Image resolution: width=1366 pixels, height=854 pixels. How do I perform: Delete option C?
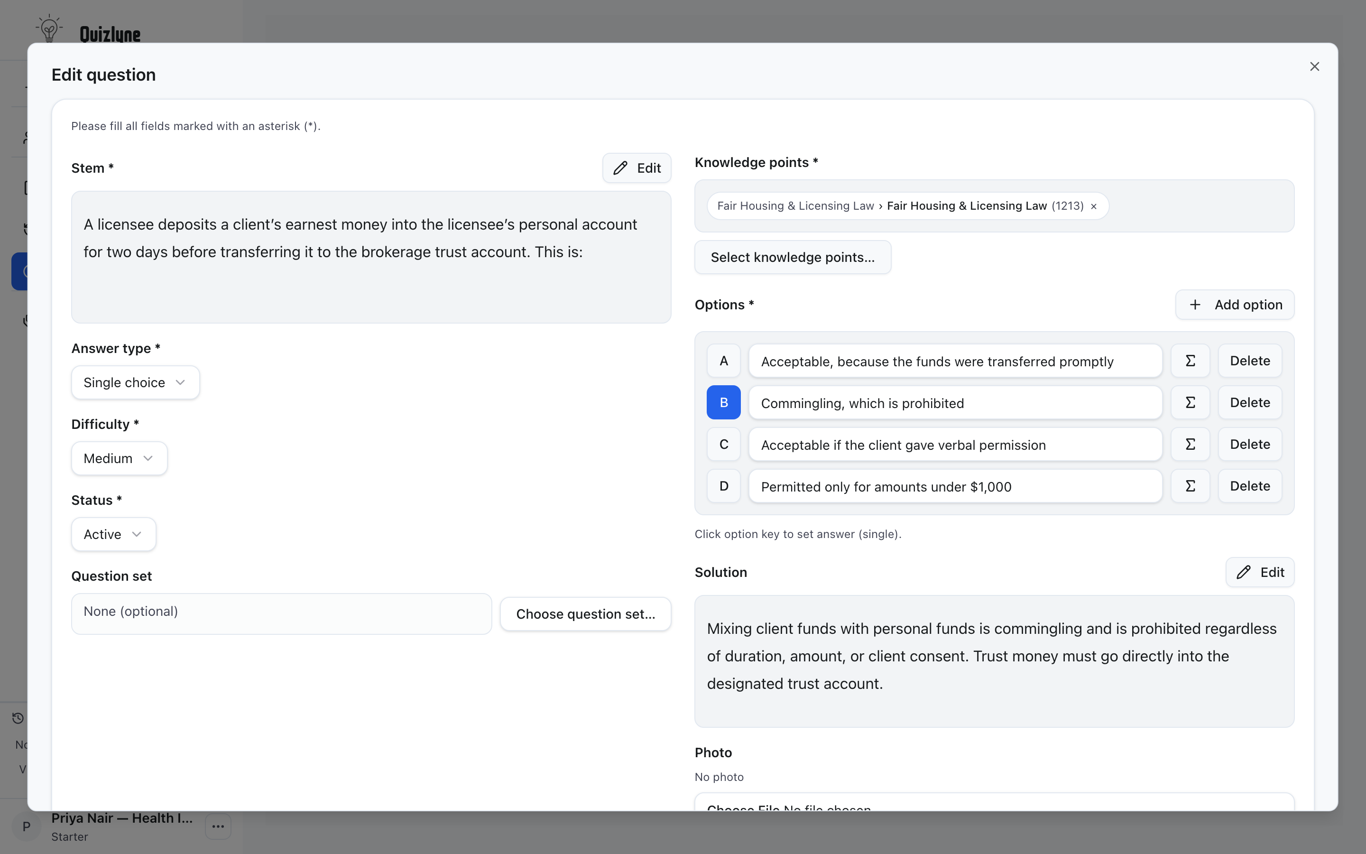pyautogui.click(x=1250, y=445)
